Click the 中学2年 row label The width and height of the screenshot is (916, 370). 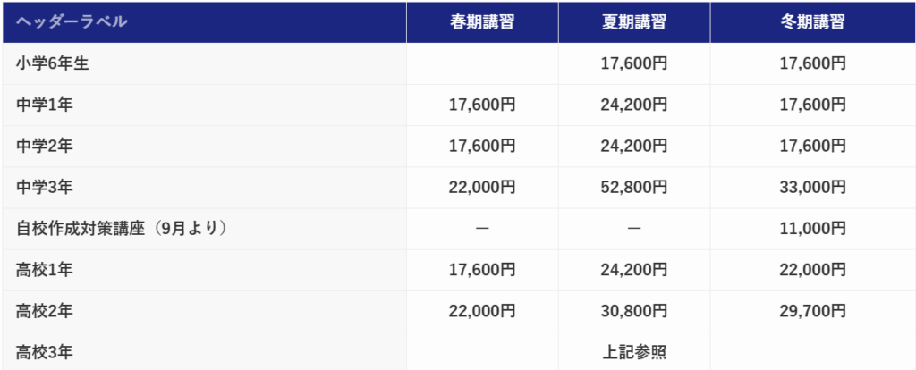click(44, 146)
